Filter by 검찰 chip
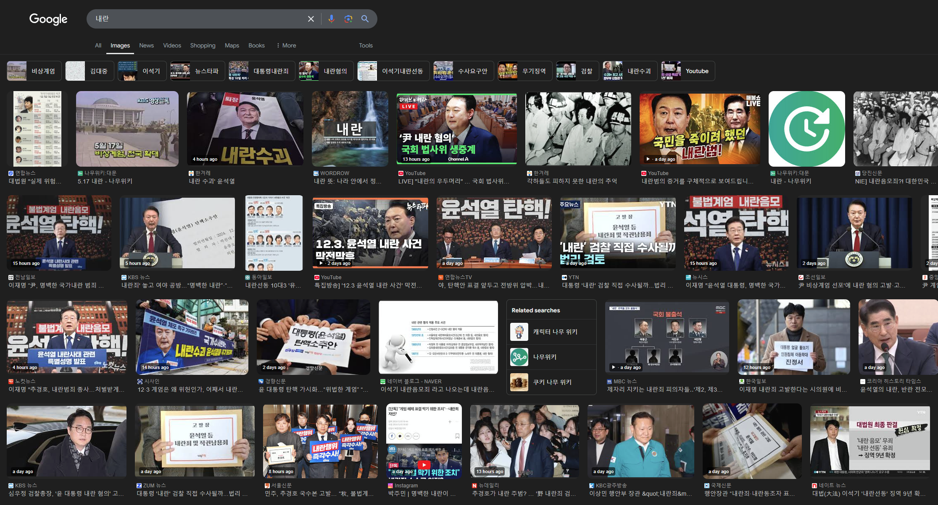This screenshot has width=938, height=505. (x=577, y=71)
